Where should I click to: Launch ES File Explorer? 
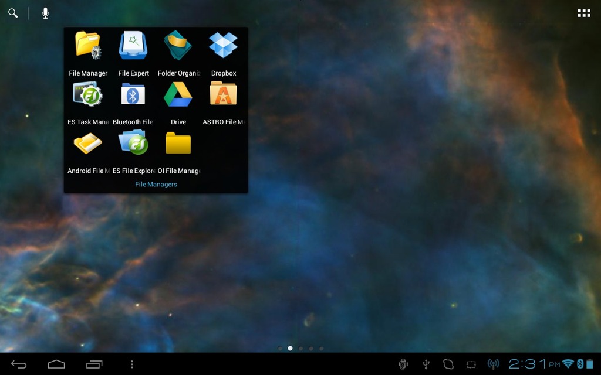click(133, 152)
